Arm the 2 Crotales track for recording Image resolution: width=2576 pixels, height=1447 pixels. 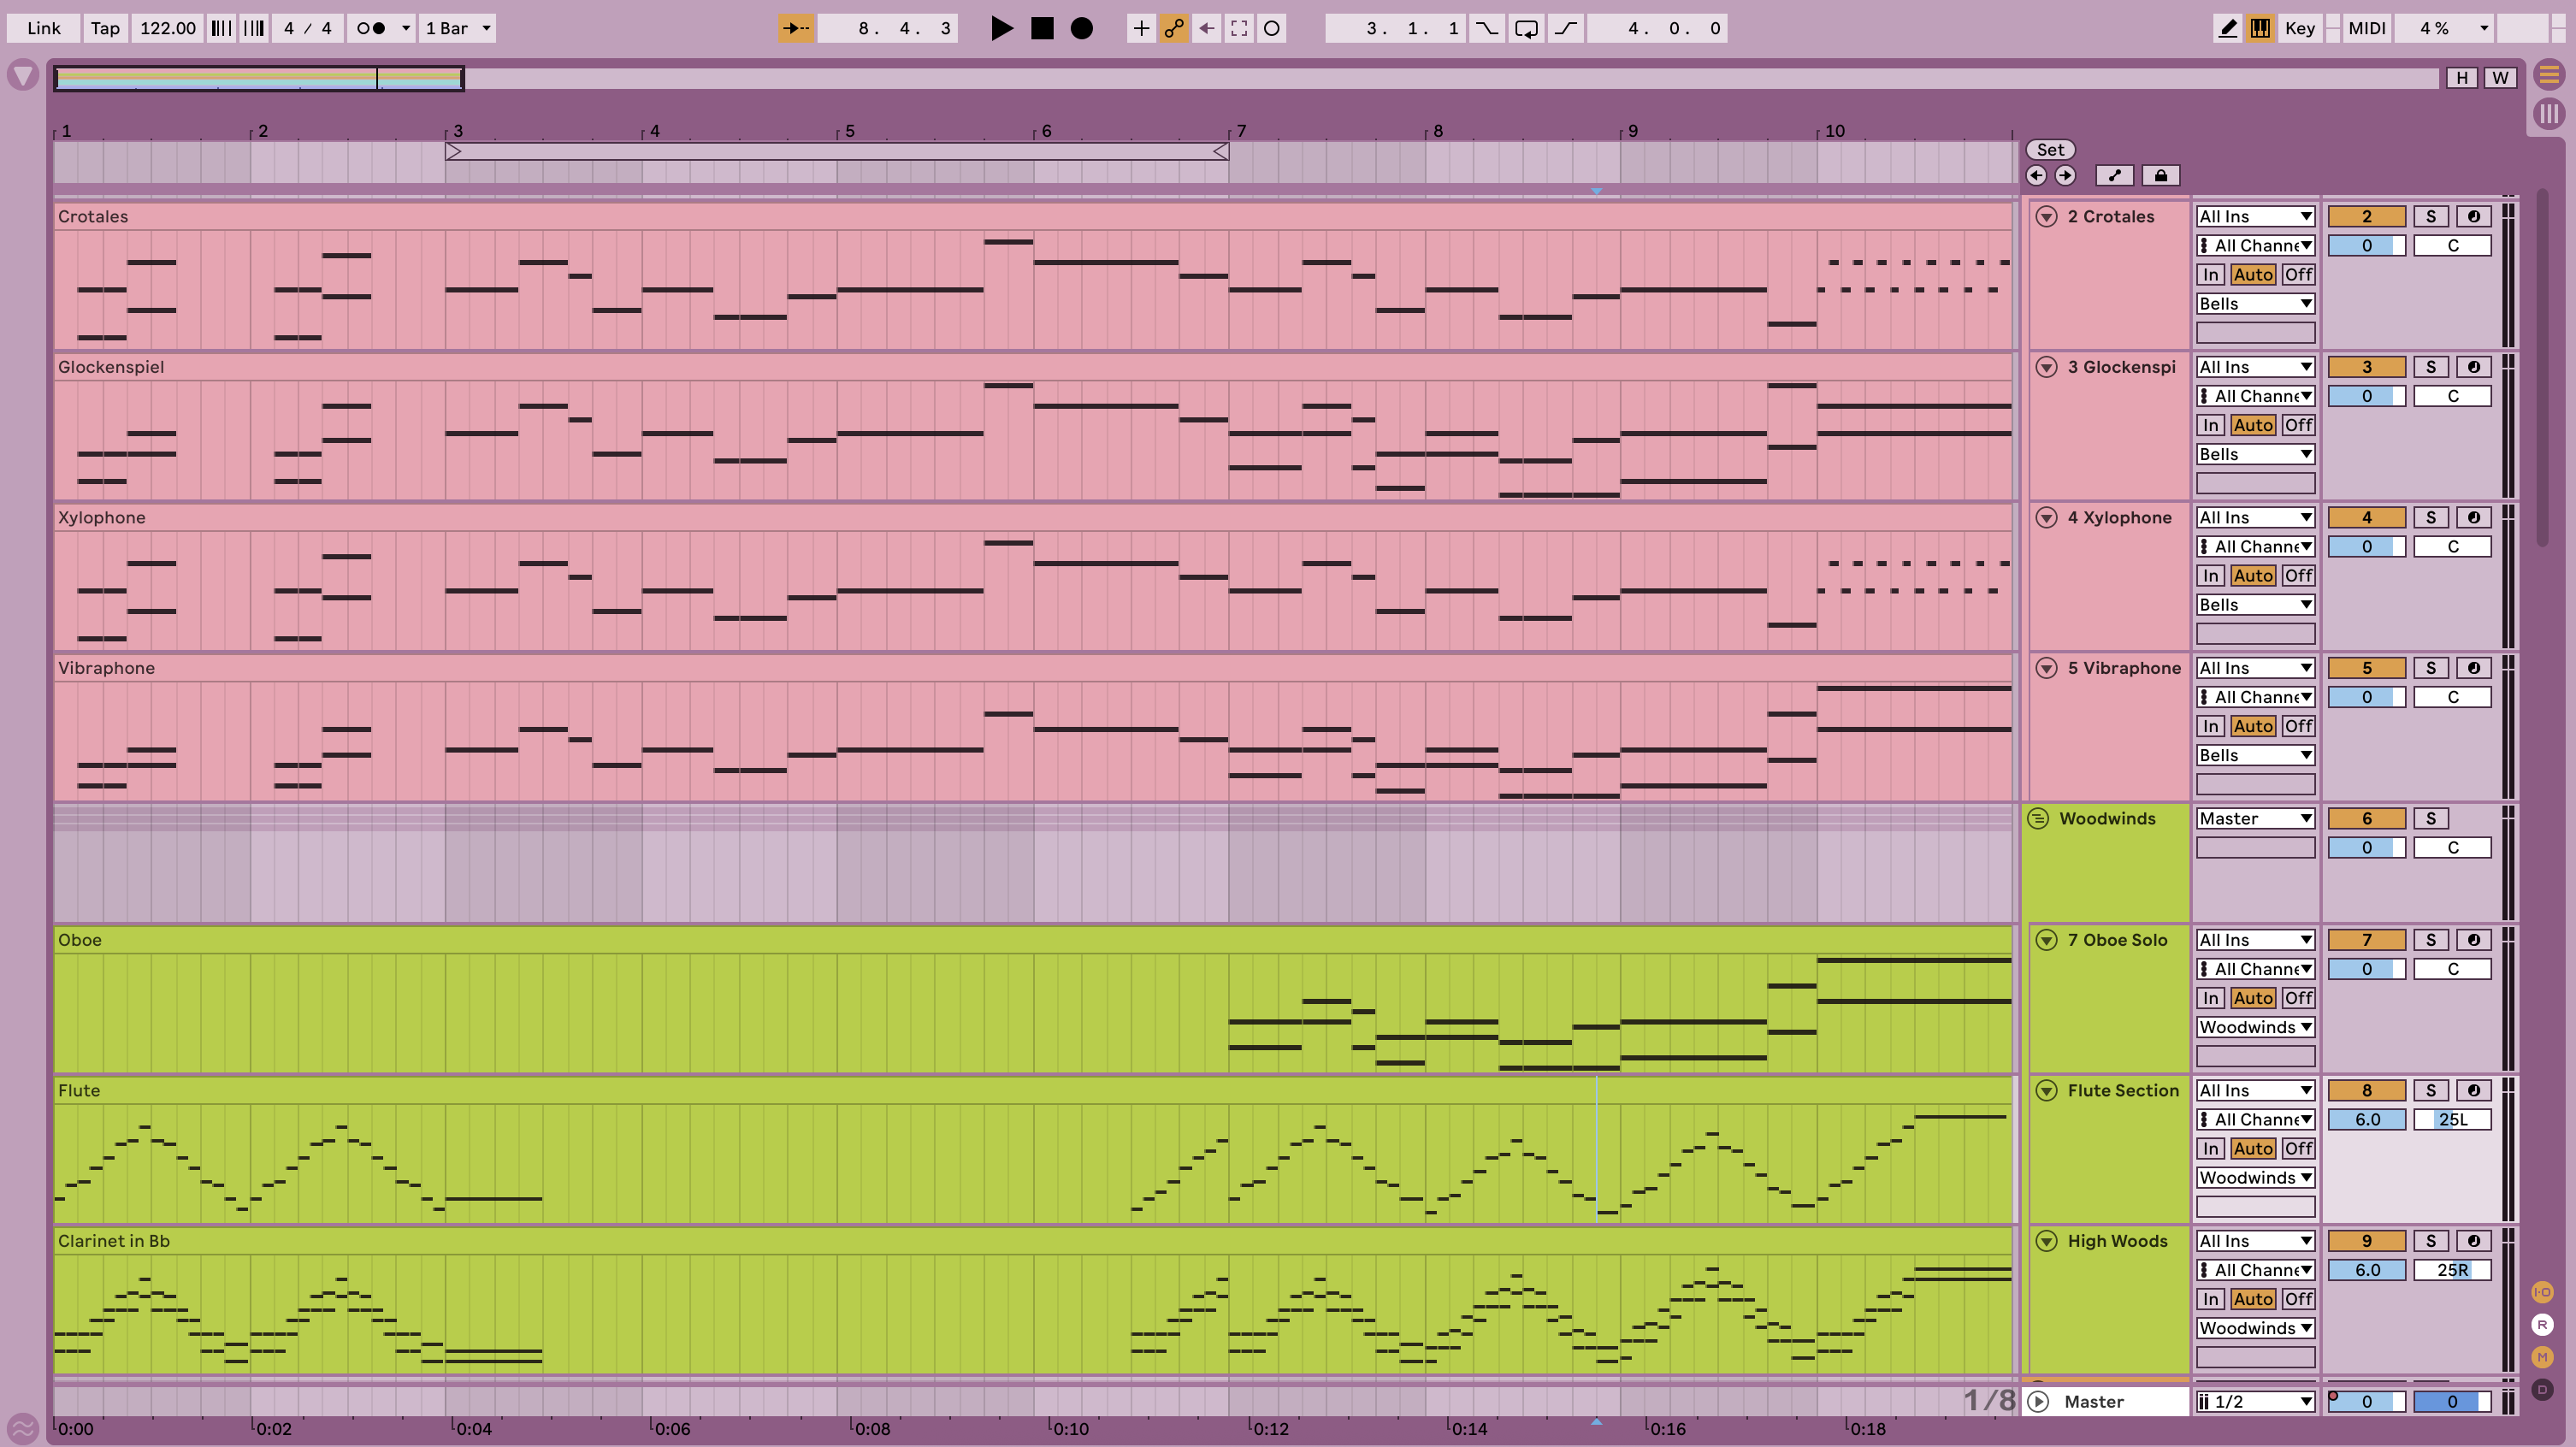(x=2474, y=216)
